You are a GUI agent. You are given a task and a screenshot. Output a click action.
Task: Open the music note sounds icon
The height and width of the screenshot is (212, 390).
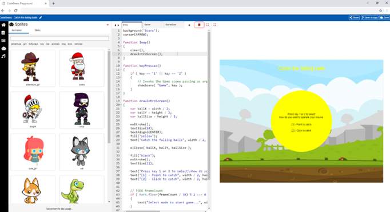3,56
